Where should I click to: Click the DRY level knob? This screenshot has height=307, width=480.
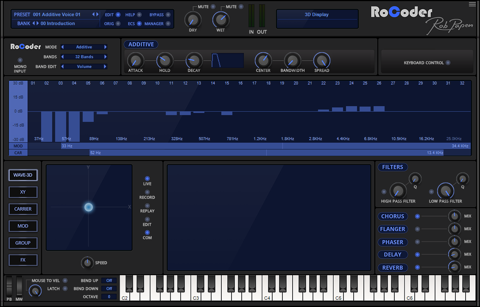pos(193,20)
